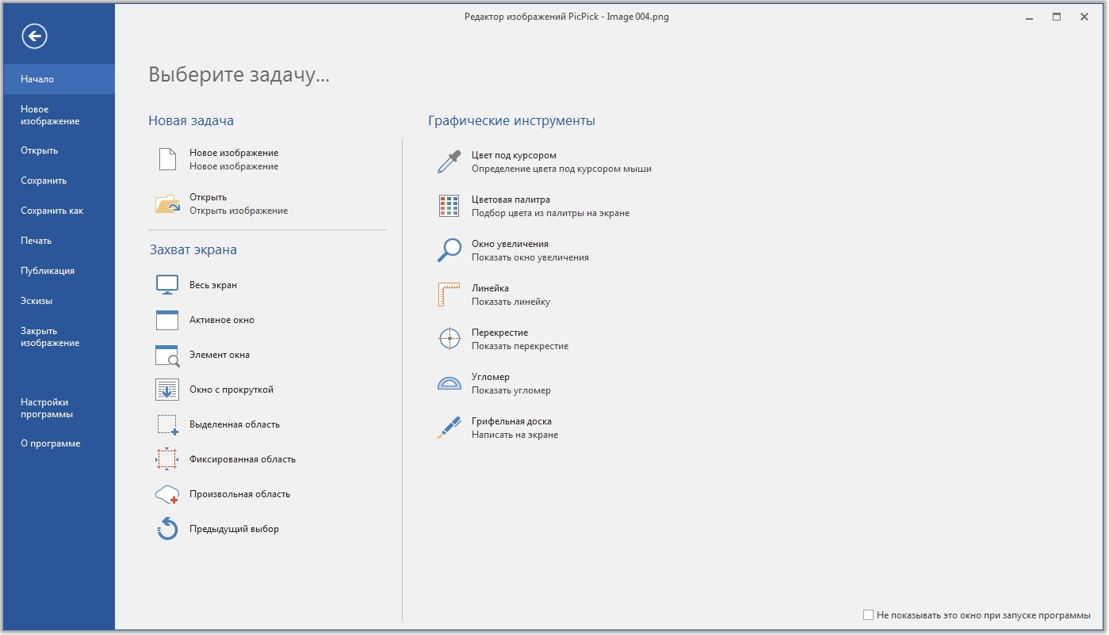This screenshot has height=635, width=1109.
Task: Click the eyedropper color picker icon
Action: coord(449,162)
